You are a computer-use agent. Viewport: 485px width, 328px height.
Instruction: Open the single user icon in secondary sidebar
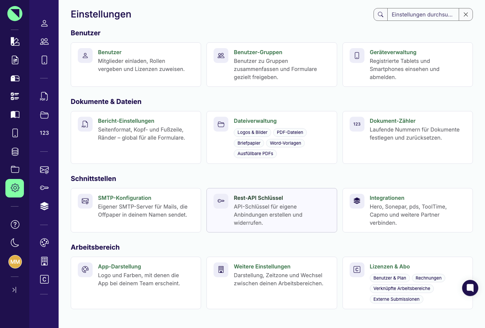(x=44, y=23)
